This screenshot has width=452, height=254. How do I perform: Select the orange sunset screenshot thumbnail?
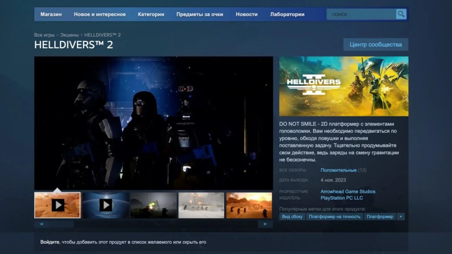coord(249,205)
